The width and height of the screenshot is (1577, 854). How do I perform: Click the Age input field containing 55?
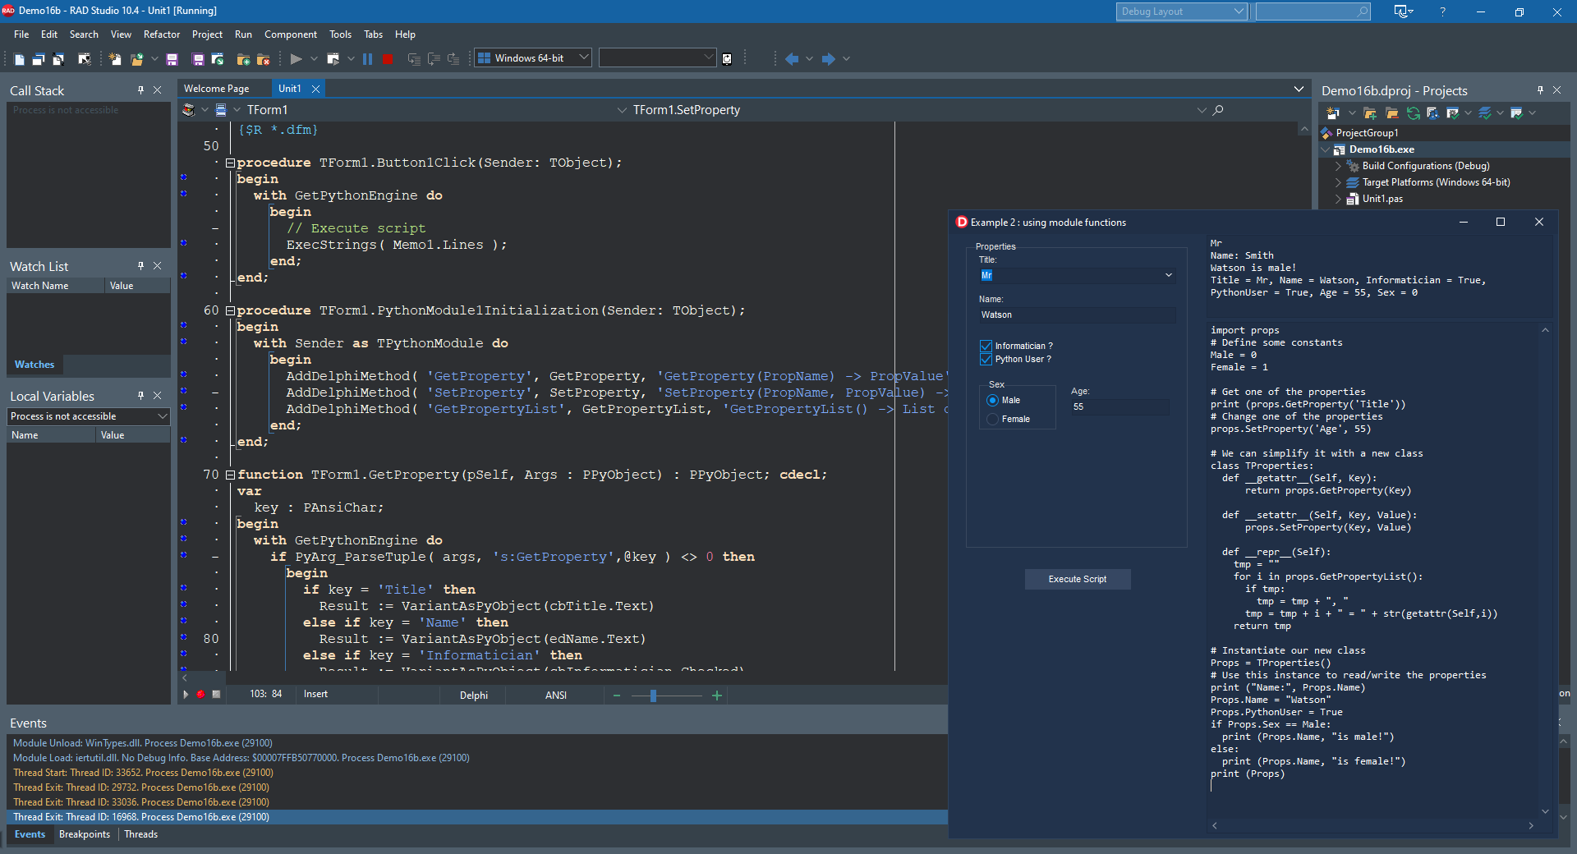tap(1120, 407)
